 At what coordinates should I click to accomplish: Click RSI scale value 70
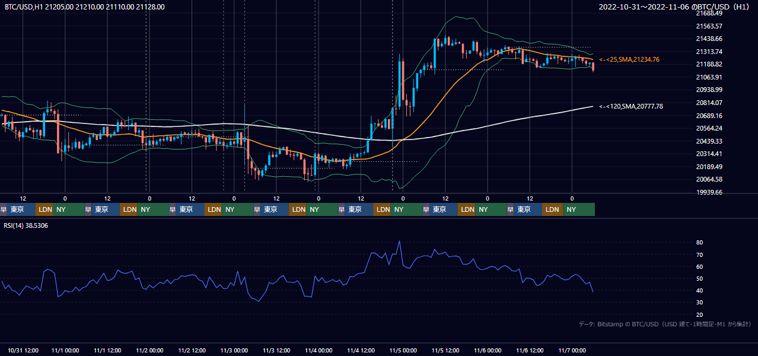699,255
